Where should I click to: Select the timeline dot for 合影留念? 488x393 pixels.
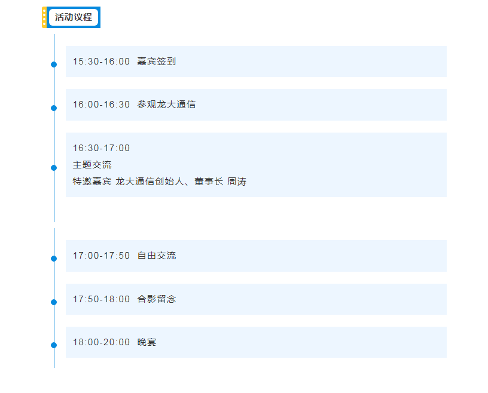[x=54, y=302]
